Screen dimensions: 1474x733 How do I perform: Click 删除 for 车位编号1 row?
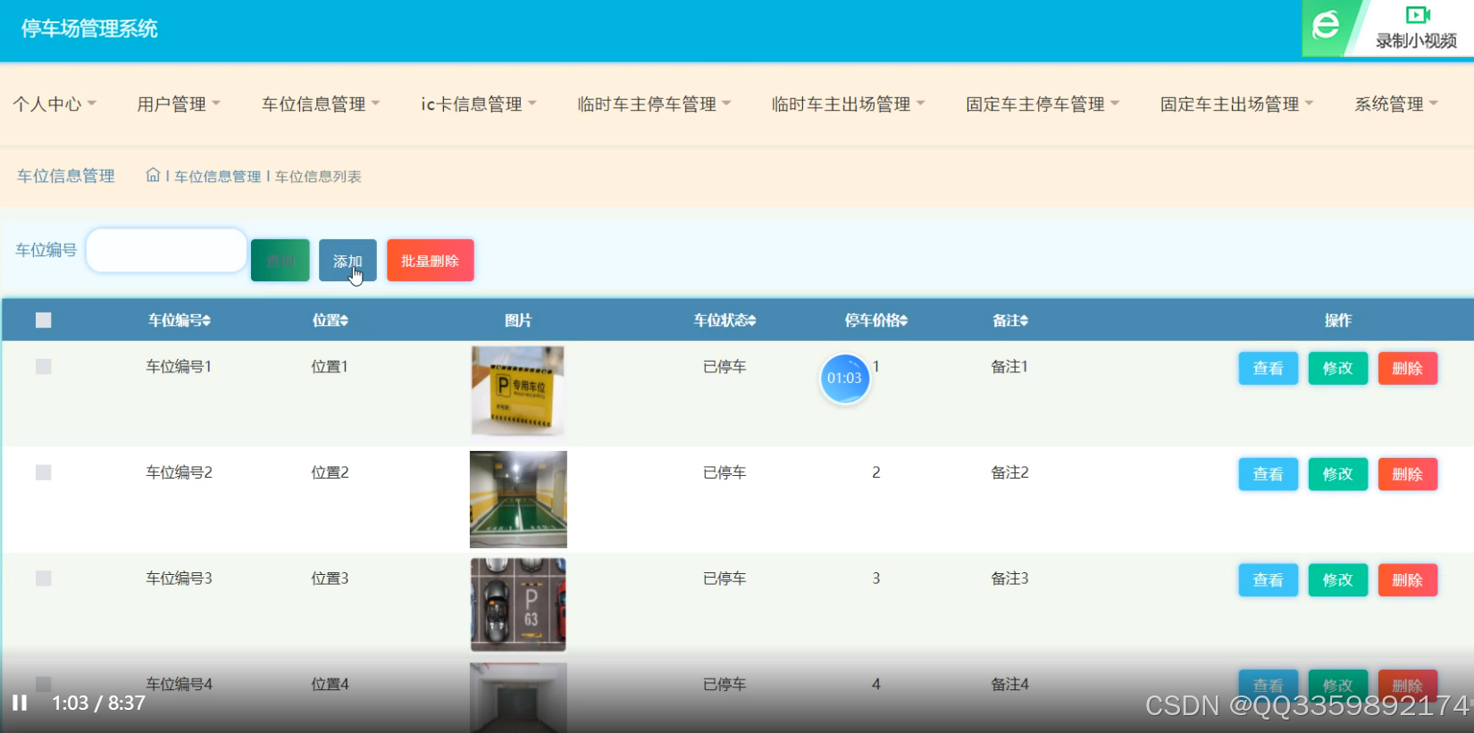1407,368
